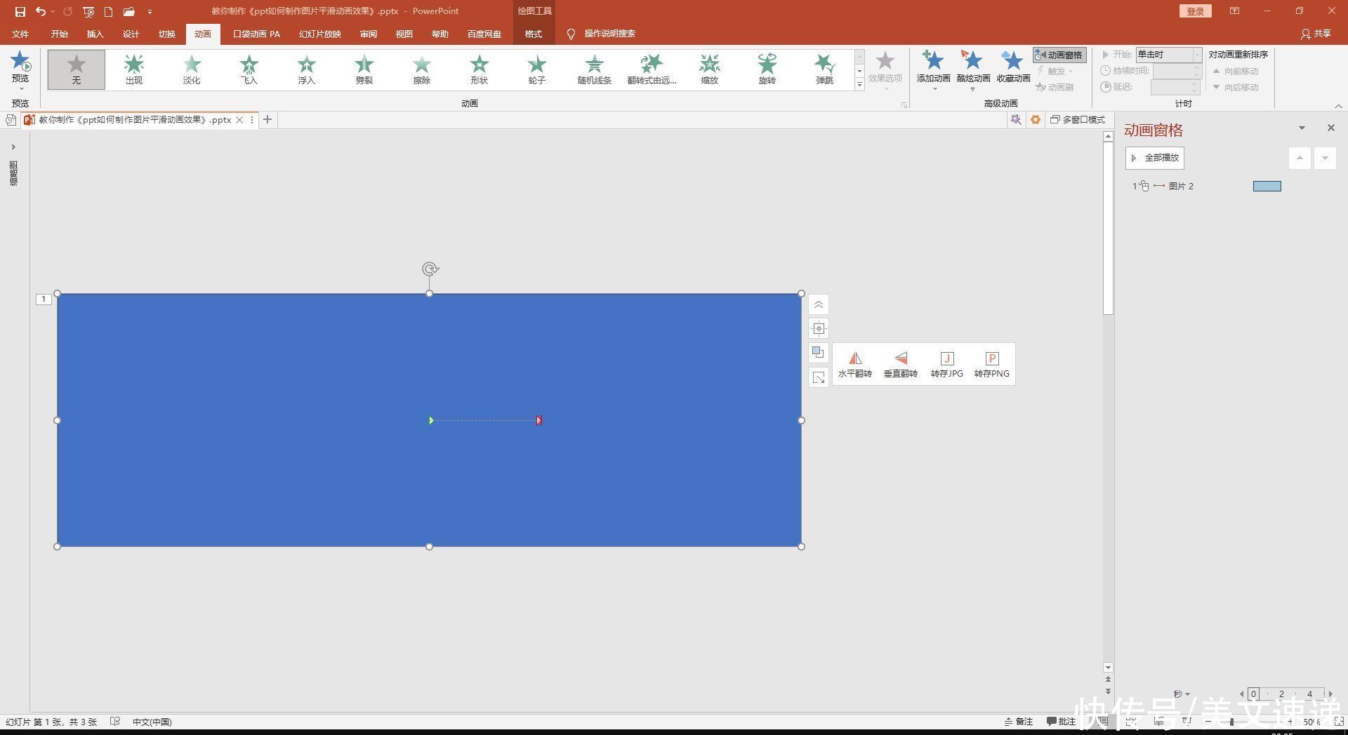Apply the 淡化 fade animation
Viewport: 1348px width, 735px height.
(x=192, y=69)
